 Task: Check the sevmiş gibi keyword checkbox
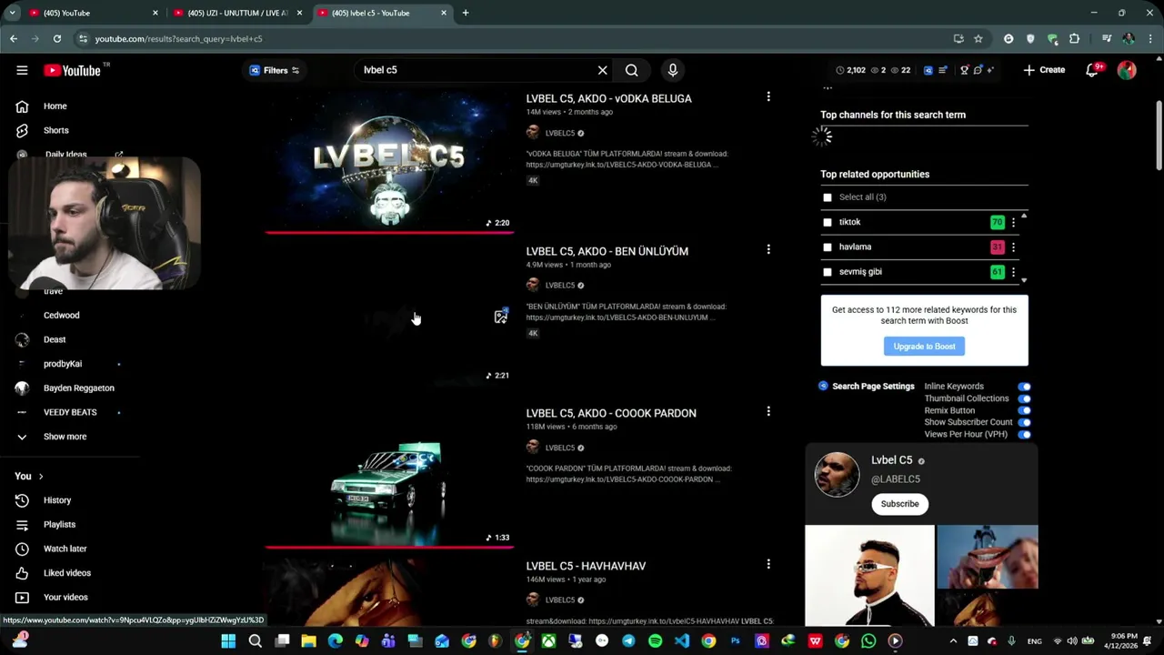point(828,272)
